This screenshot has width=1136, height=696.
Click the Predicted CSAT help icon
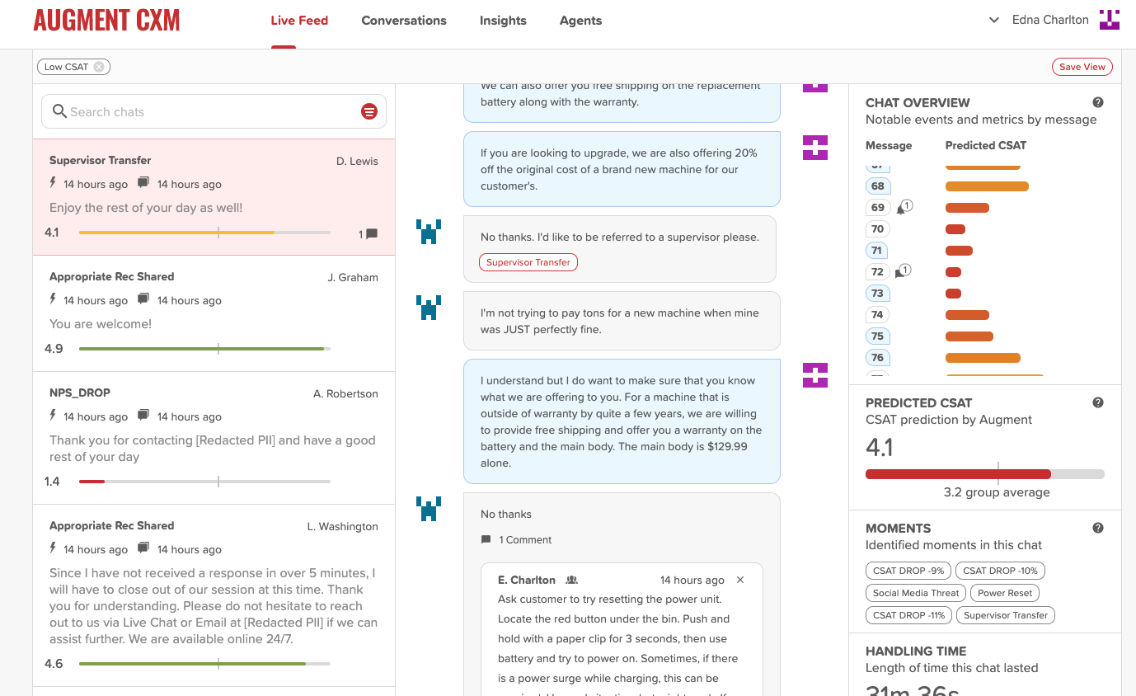[x=1098, y=403]
